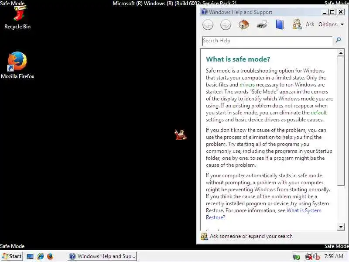Click the green 'default' glossary link

pos(319,113)
